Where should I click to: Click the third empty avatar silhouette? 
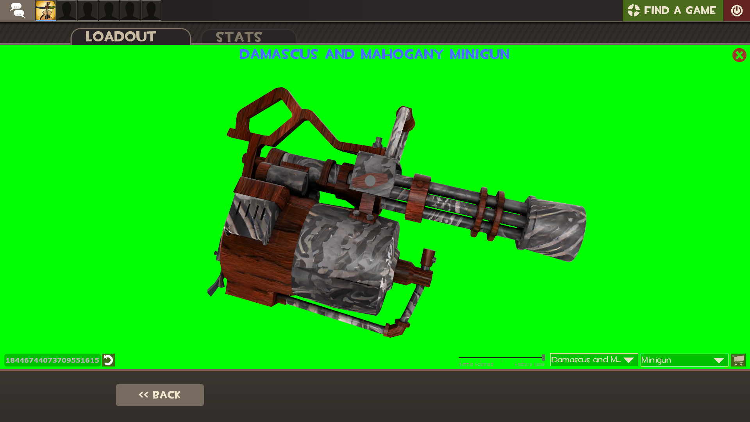109,11
